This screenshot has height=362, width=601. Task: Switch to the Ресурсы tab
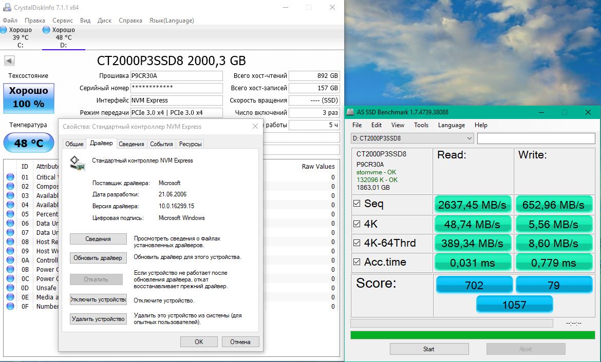coord(190,144)
